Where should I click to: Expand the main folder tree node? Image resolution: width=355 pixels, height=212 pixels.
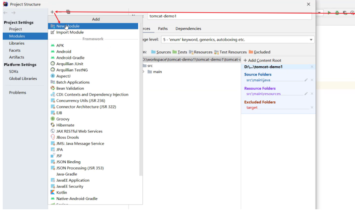(x=143, y=72)
